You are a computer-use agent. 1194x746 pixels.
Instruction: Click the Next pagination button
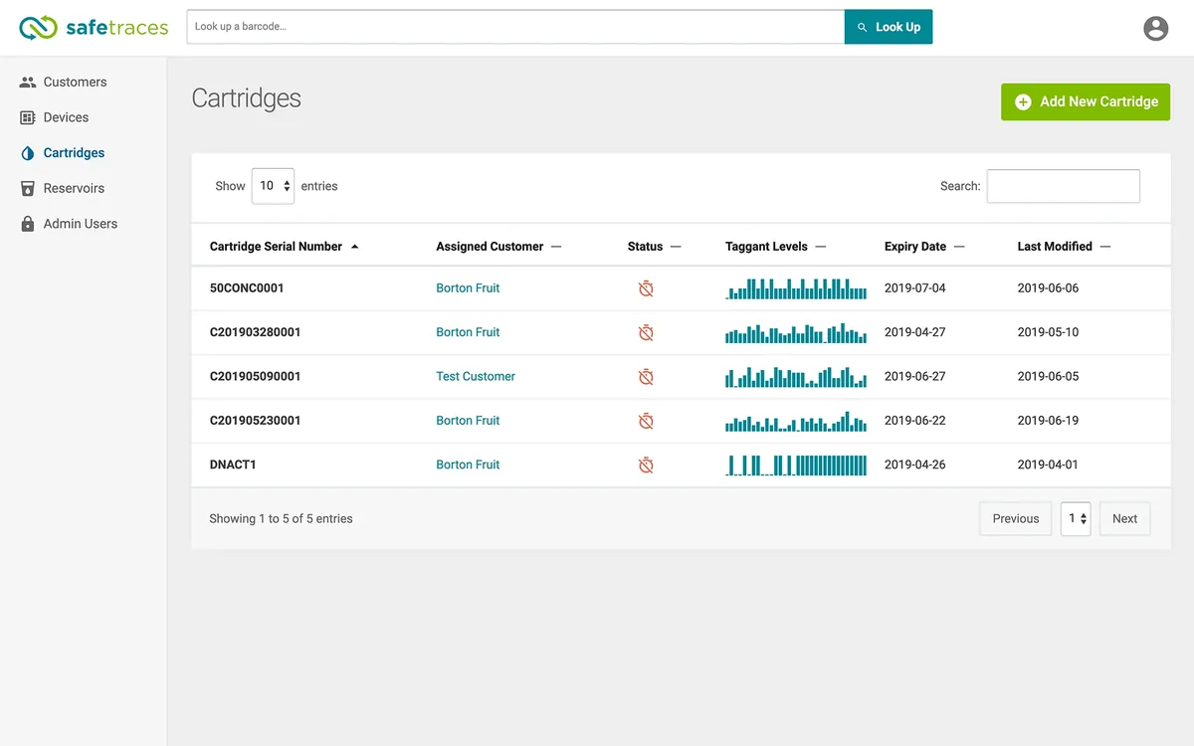[1124, 518]
